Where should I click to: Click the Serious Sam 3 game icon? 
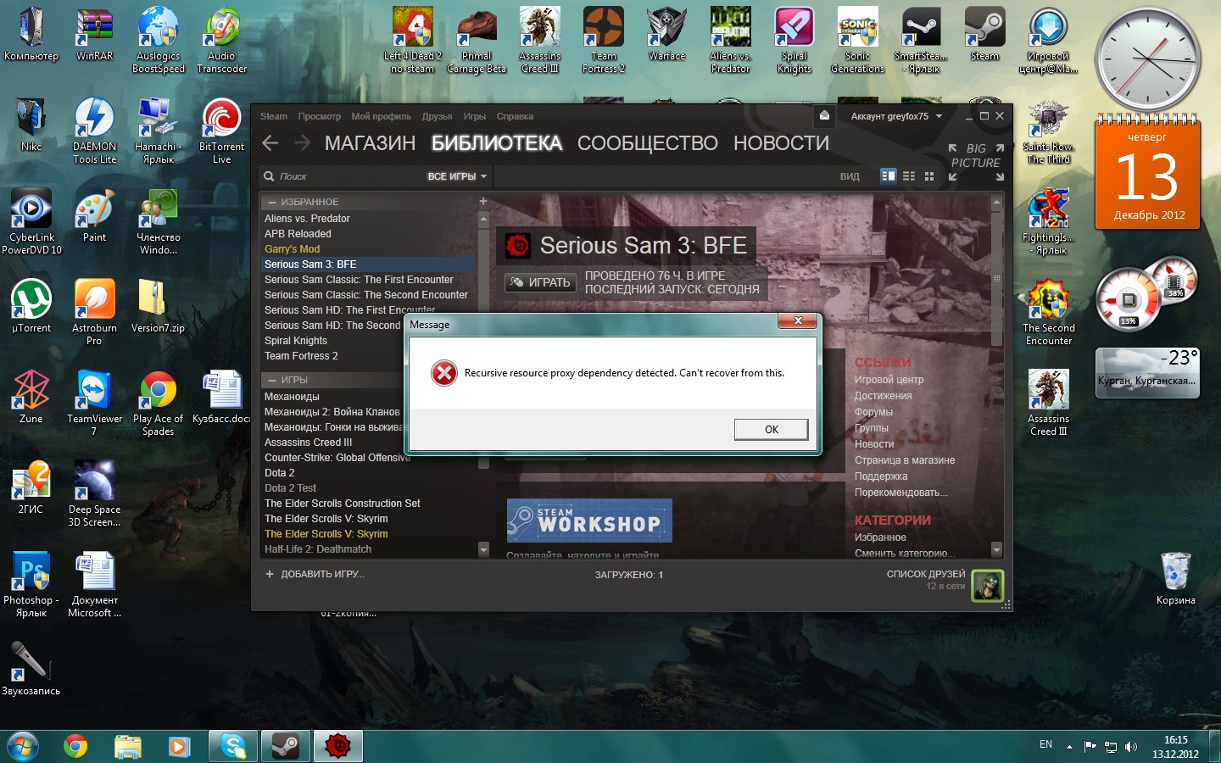(518, 245)
